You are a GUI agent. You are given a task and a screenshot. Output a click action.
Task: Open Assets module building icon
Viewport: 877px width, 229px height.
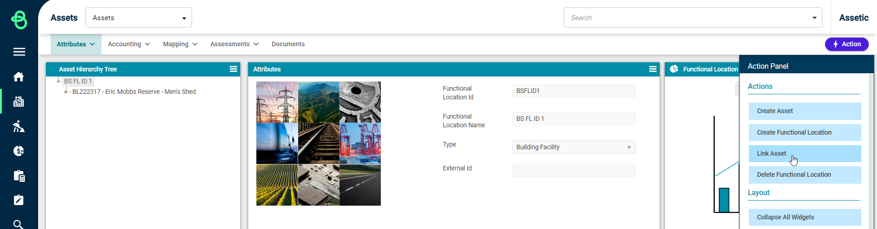point(19,101)
